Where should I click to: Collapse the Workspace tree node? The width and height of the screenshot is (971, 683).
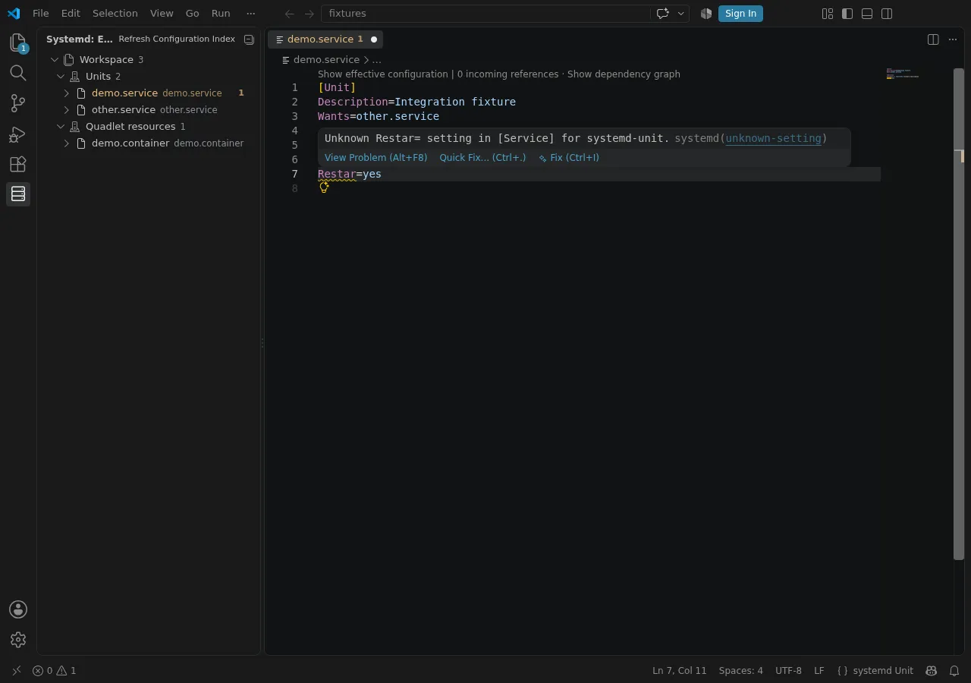click(x=55, y=59)
